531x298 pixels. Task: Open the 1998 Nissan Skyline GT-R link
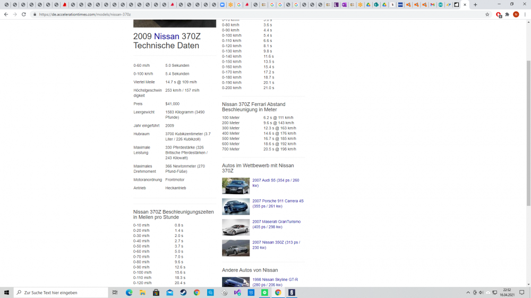[x=275, y=282]
